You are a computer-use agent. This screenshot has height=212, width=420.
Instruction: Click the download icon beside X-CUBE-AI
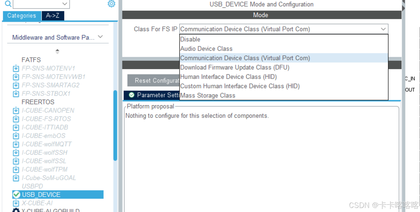(16, 203)
